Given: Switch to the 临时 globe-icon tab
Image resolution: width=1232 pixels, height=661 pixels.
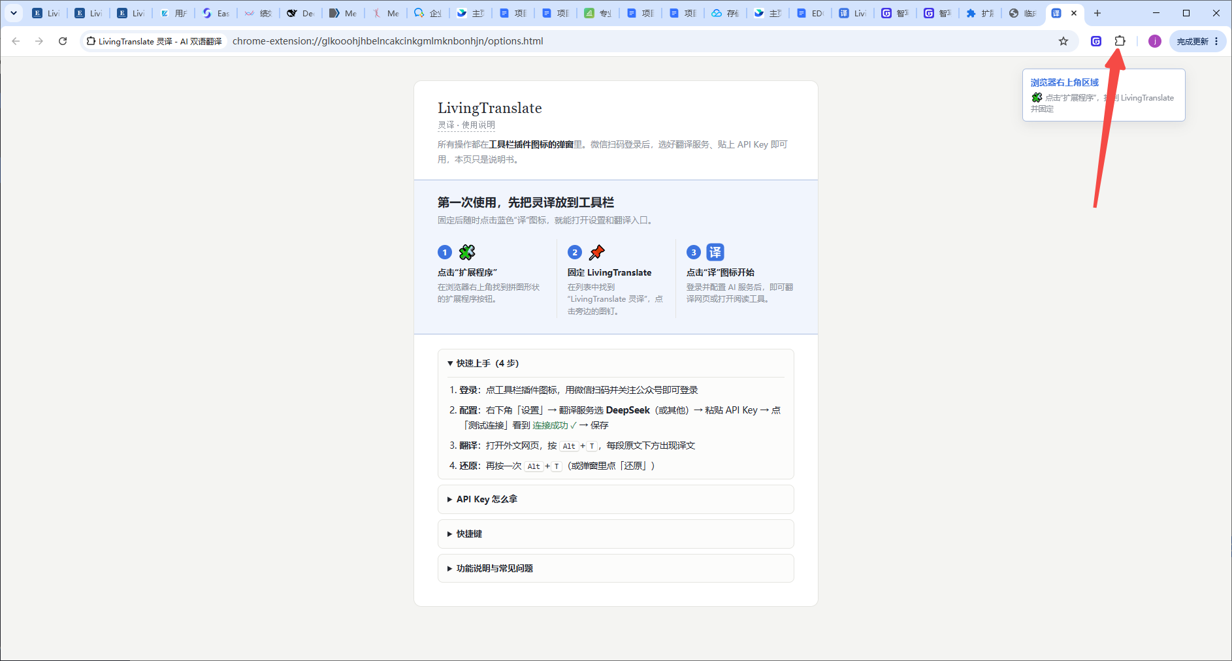Looking at the screenshot, I should point(1023,13).
